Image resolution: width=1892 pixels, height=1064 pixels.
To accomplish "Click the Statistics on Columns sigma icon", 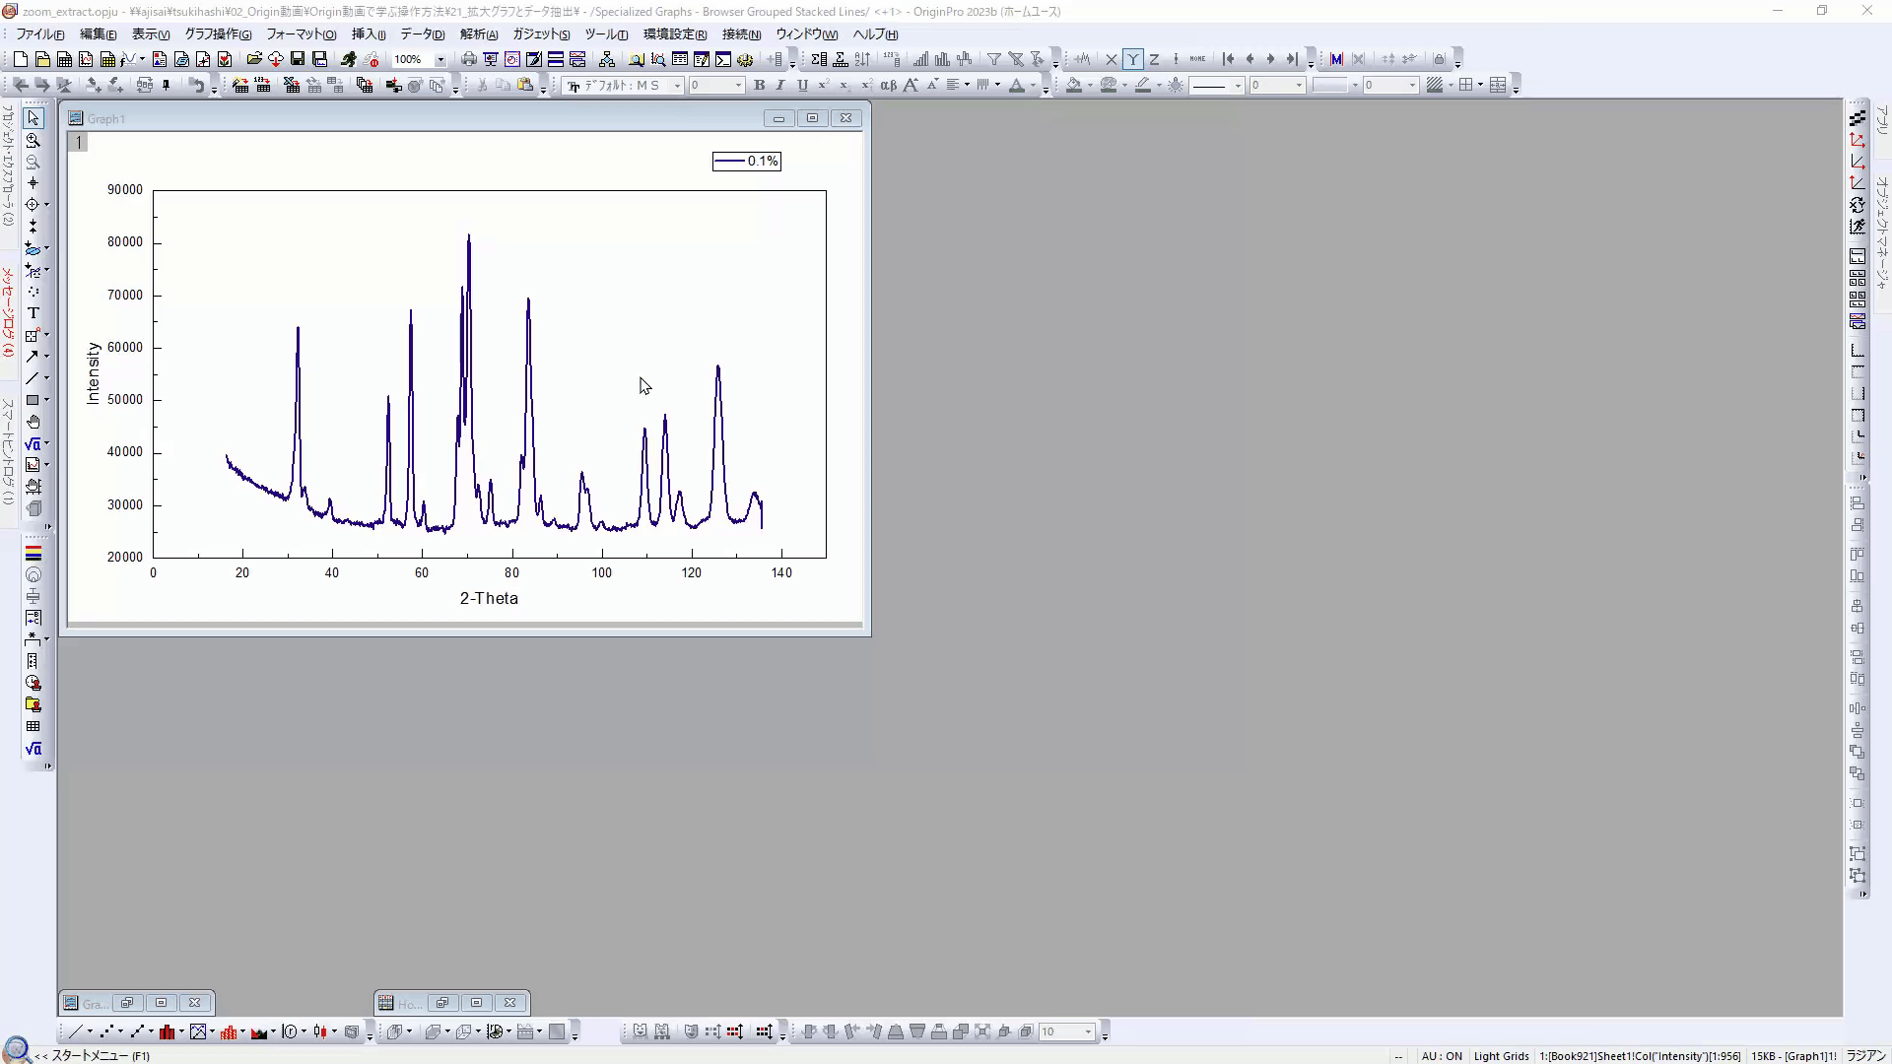I will (819, 59).
